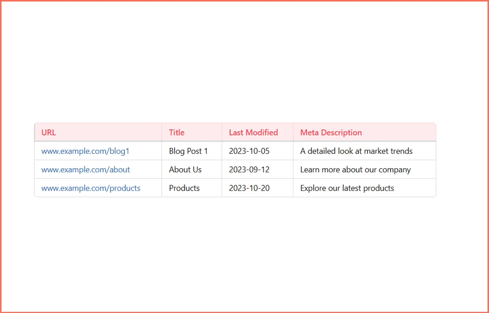The width and height of the screenshot is (489, 313).
Task: Open the www.example.com/products link
Action: pyautogui.click(x=91, y=188)
